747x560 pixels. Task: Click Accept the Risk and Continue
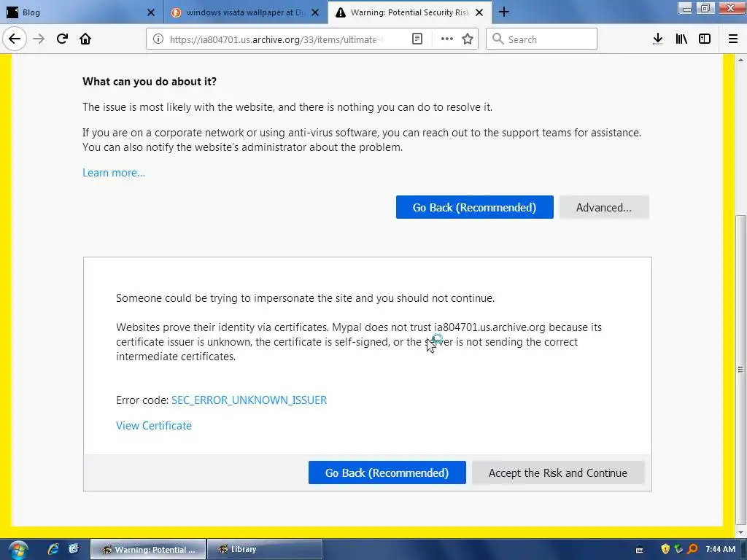(558, 472)
